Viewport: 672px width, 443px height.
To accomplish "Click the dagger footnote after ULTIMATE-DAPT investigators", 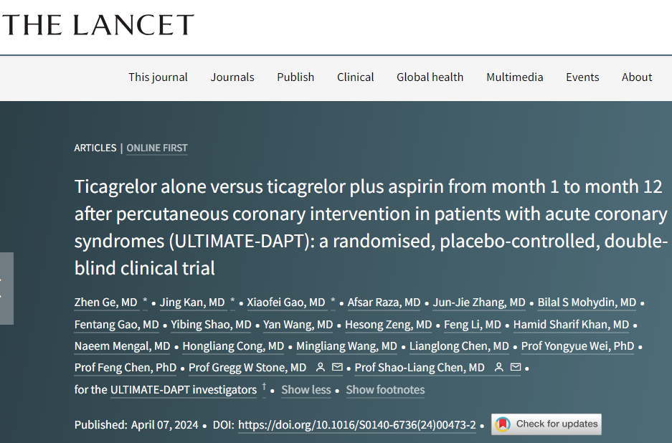I will pos(264,387).
